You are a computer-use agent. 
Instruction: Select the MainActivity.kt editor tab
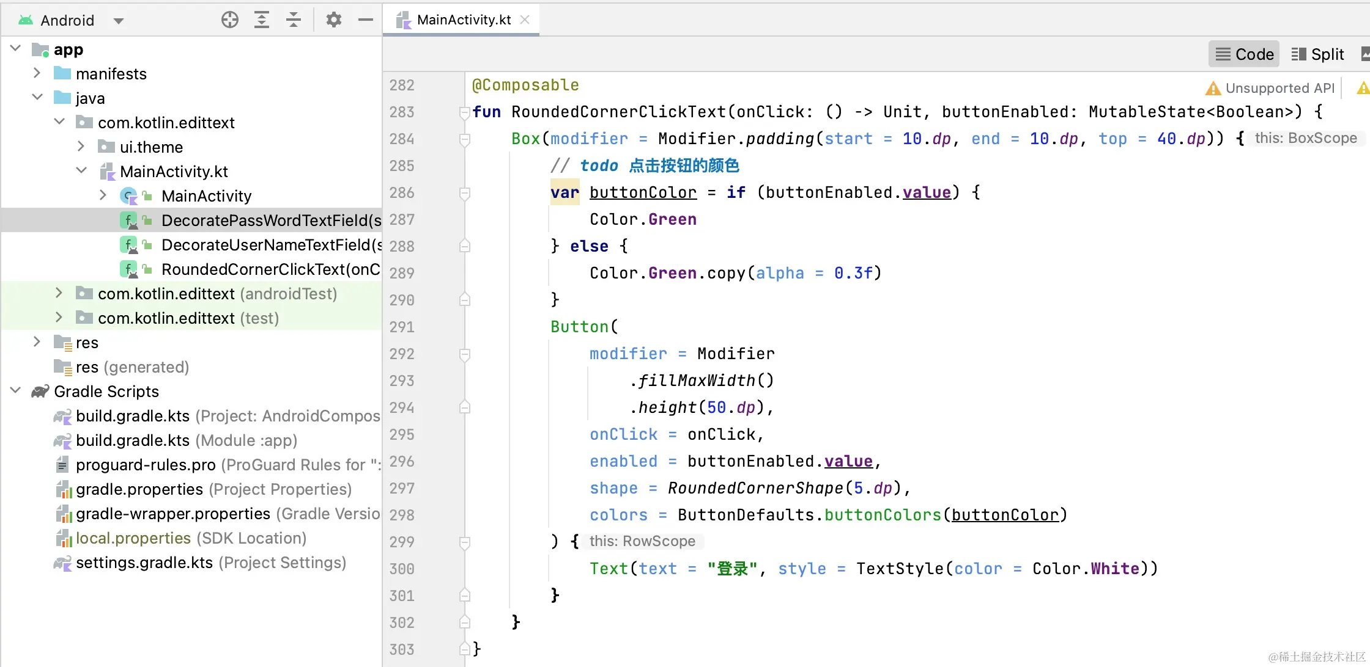[x=463, y=20]
